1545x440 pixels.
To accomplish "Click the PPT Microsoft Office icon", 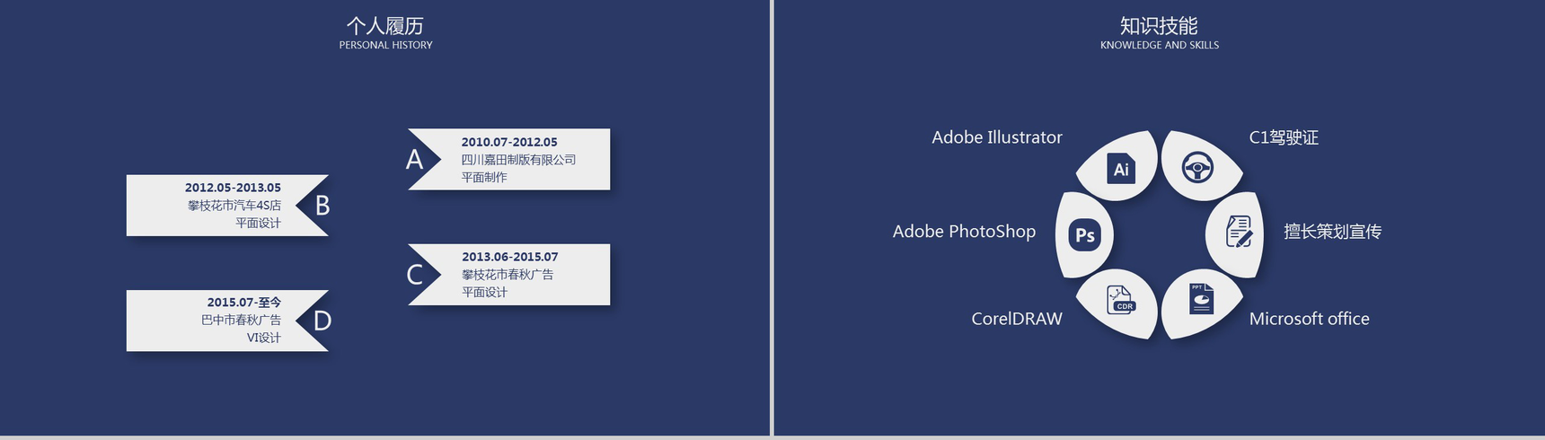I will click(1201, 299).
